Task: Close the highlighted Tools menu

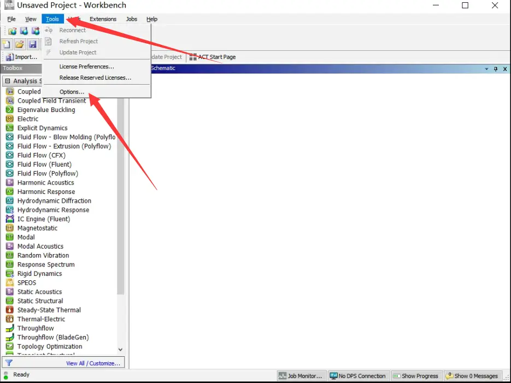Action: [52, 19]
